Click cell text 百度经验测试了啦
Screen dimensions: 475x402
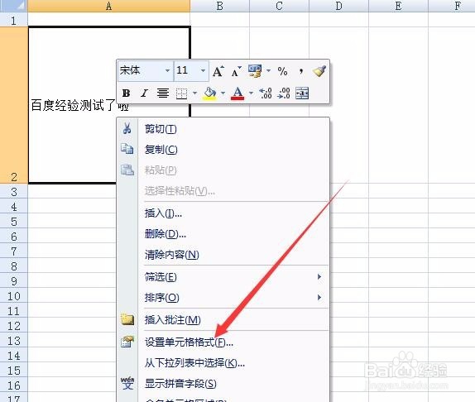point(80,105)
